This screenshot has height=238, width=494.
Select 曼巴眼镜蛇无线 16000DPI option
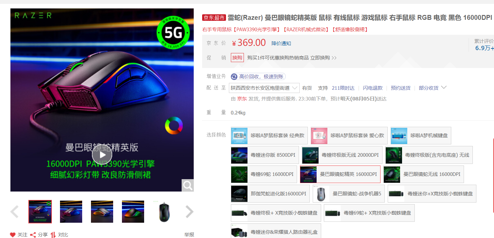point(424,174)
